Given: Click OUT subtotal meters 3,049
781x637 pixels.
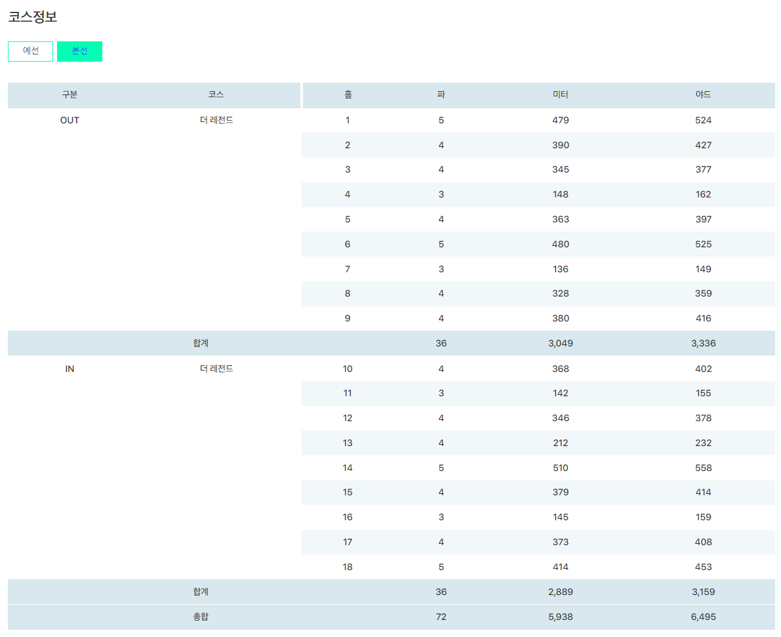Looking at the screenshot, I should click(x=561, y=343).
